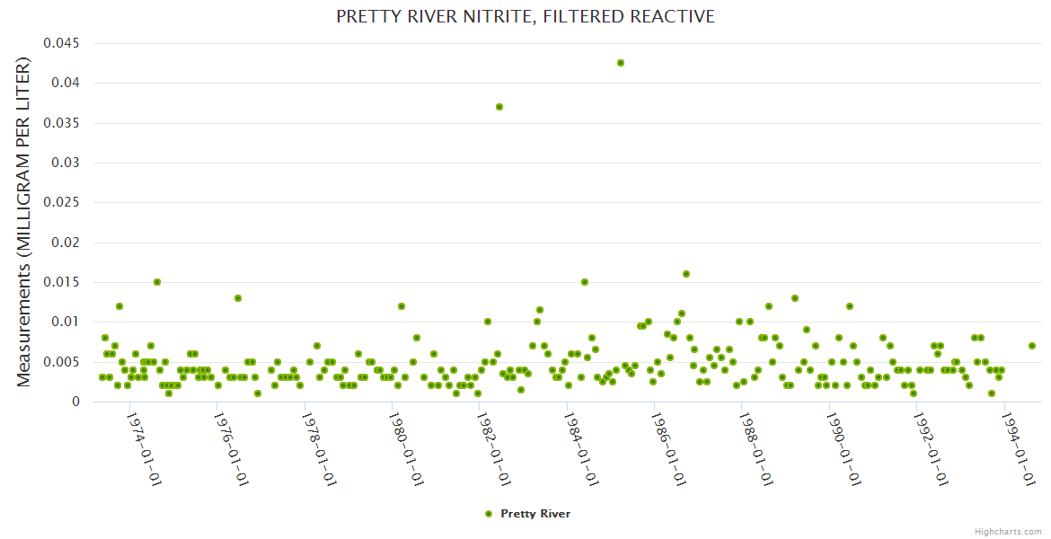Select the 0.037 outlier point in 1982
This screenshot has height=539, width=1051.
[499, 107]
